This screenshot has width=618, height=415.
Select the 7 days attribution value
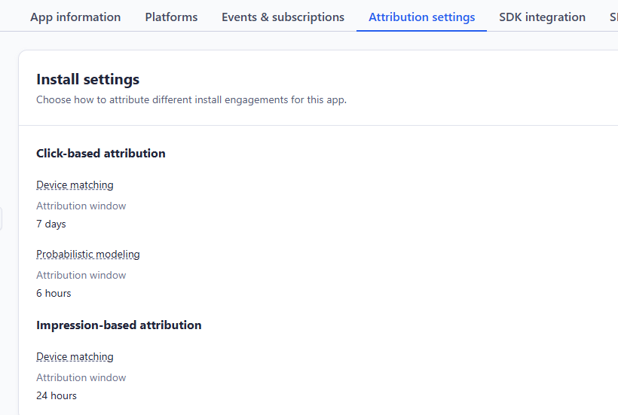click(x=50, y=224)
